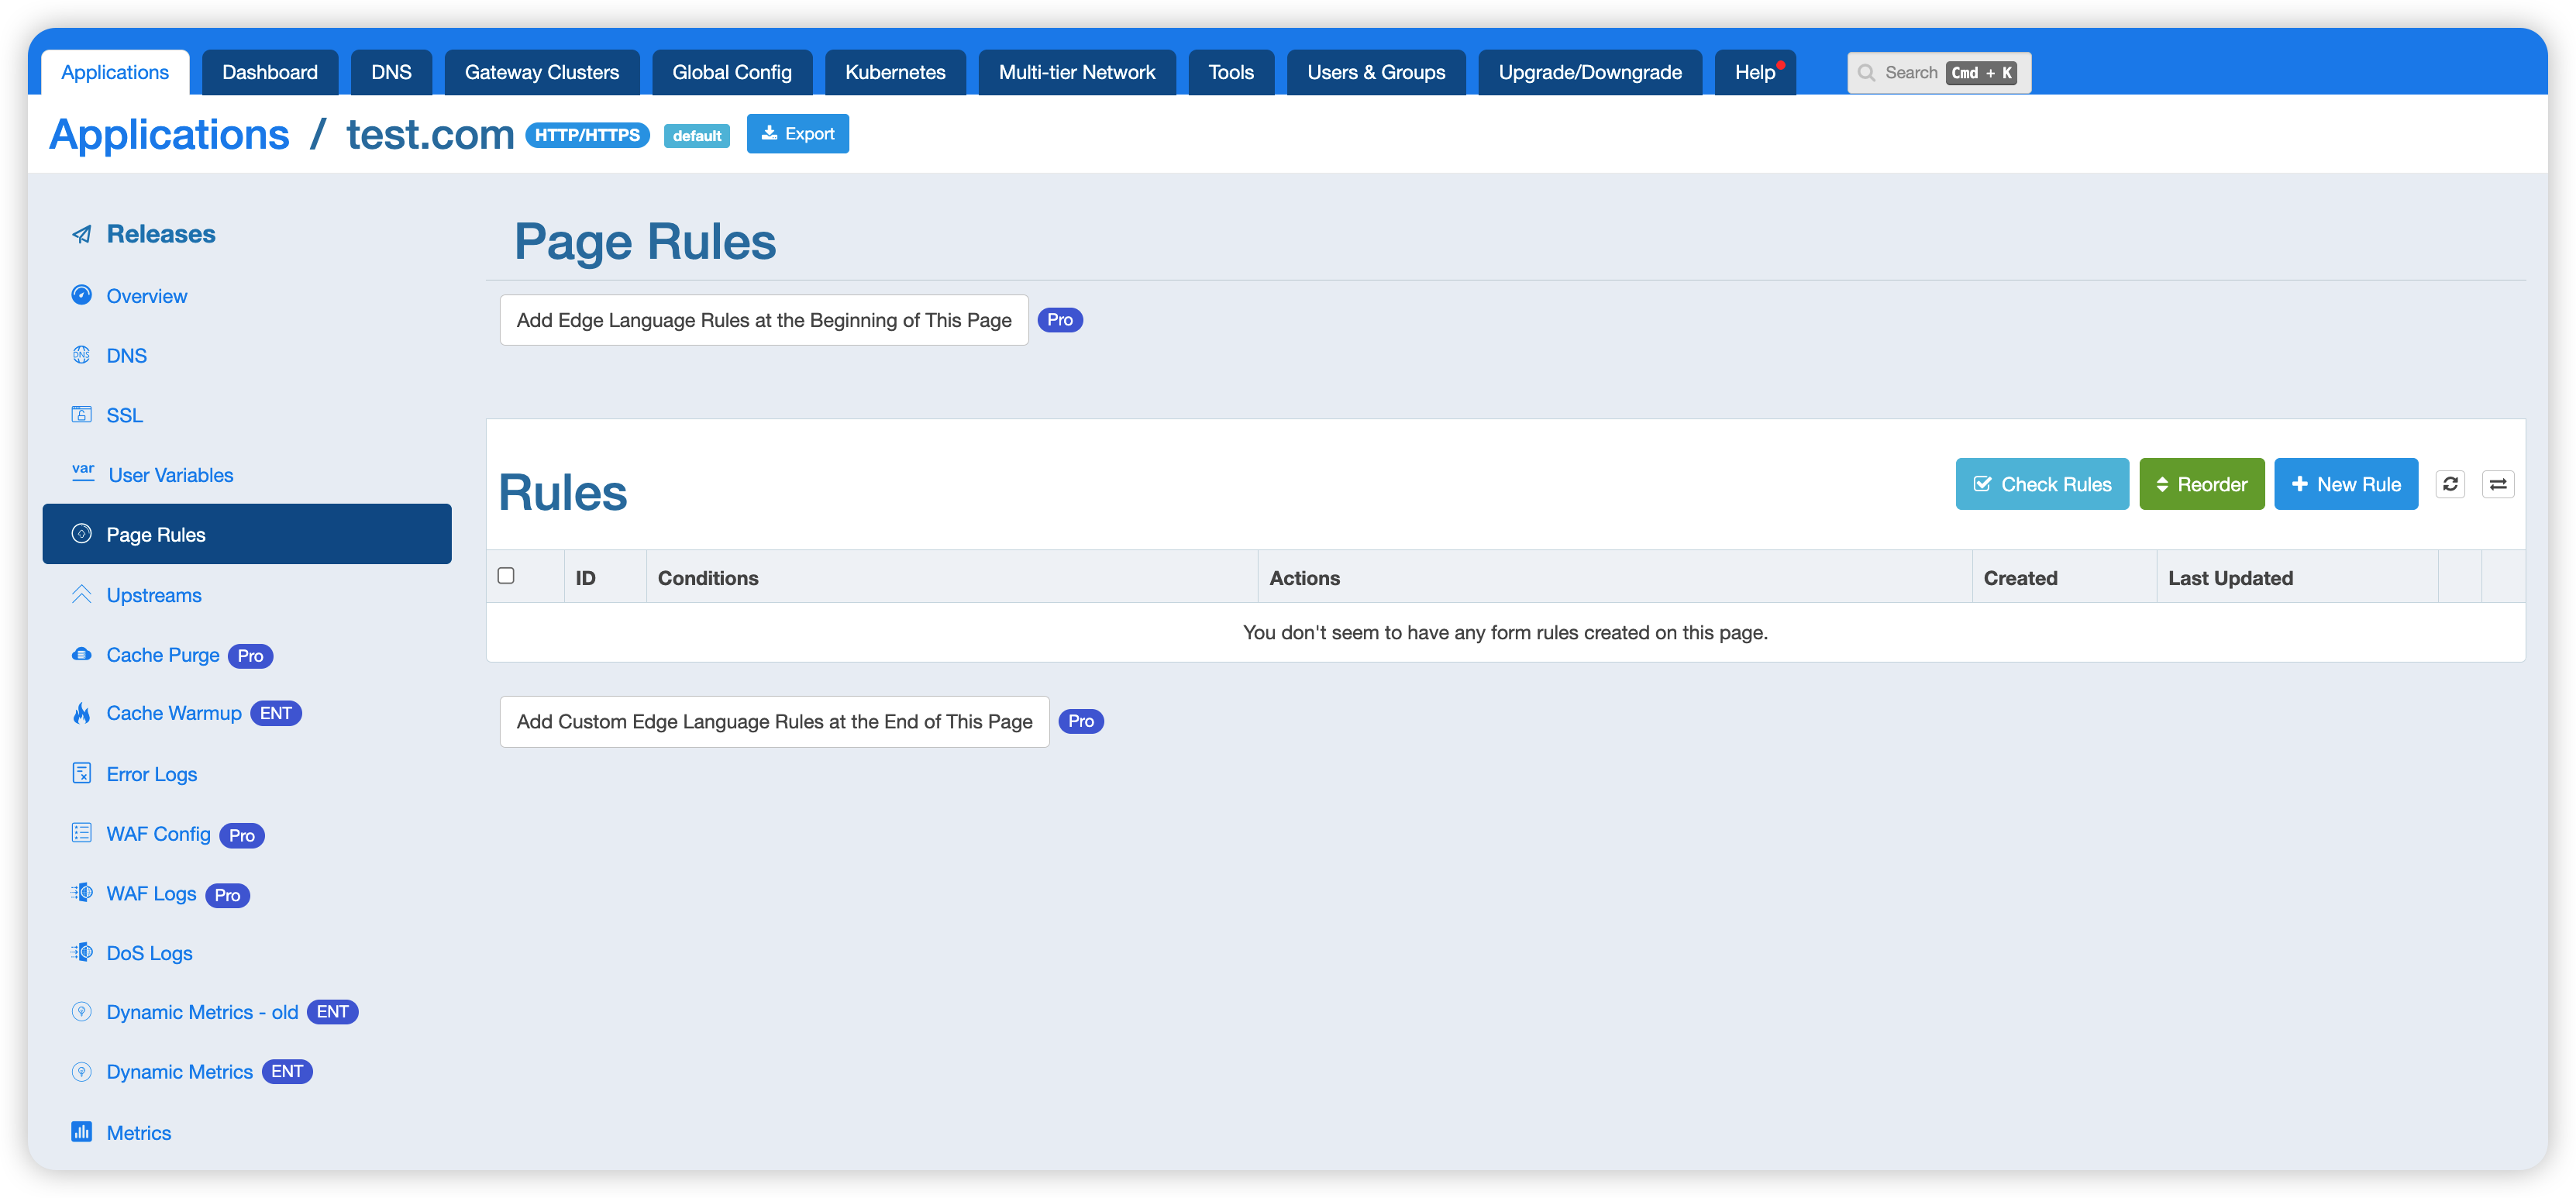Click the Metrics bar chart icon
The height and width of the screenshot is (1198, 2576).
pyautogui.click(x=82, y=1132)
